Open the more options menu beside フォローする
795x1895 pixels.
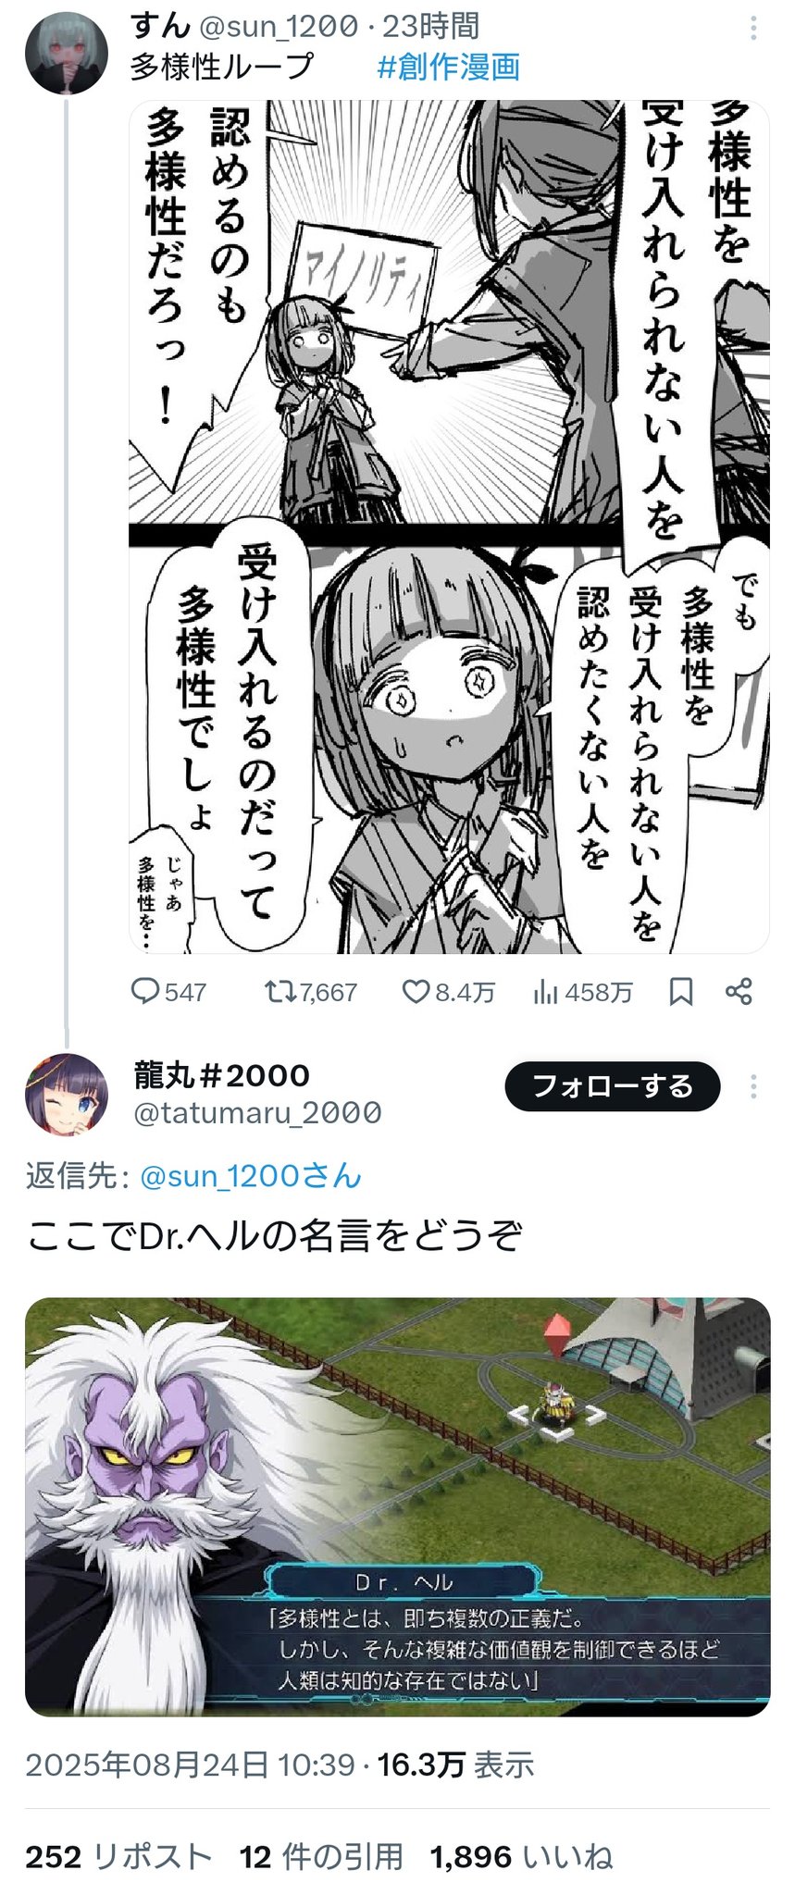coord(753,1086)
